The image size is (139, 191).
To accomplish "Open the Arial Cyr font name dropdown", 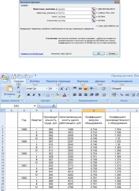I will [46, 88].
